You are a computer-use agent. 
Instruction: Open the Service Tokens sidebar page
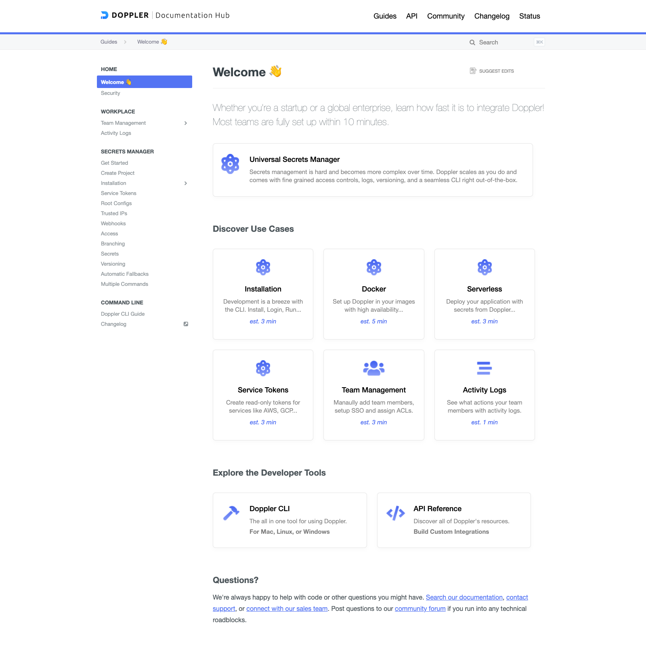(x=119, y=193)
